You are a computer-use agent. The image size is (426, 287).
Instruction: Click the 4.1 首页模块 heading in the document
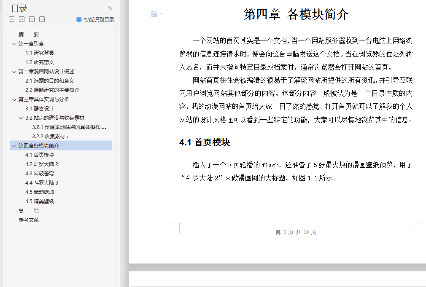[205, 142]
